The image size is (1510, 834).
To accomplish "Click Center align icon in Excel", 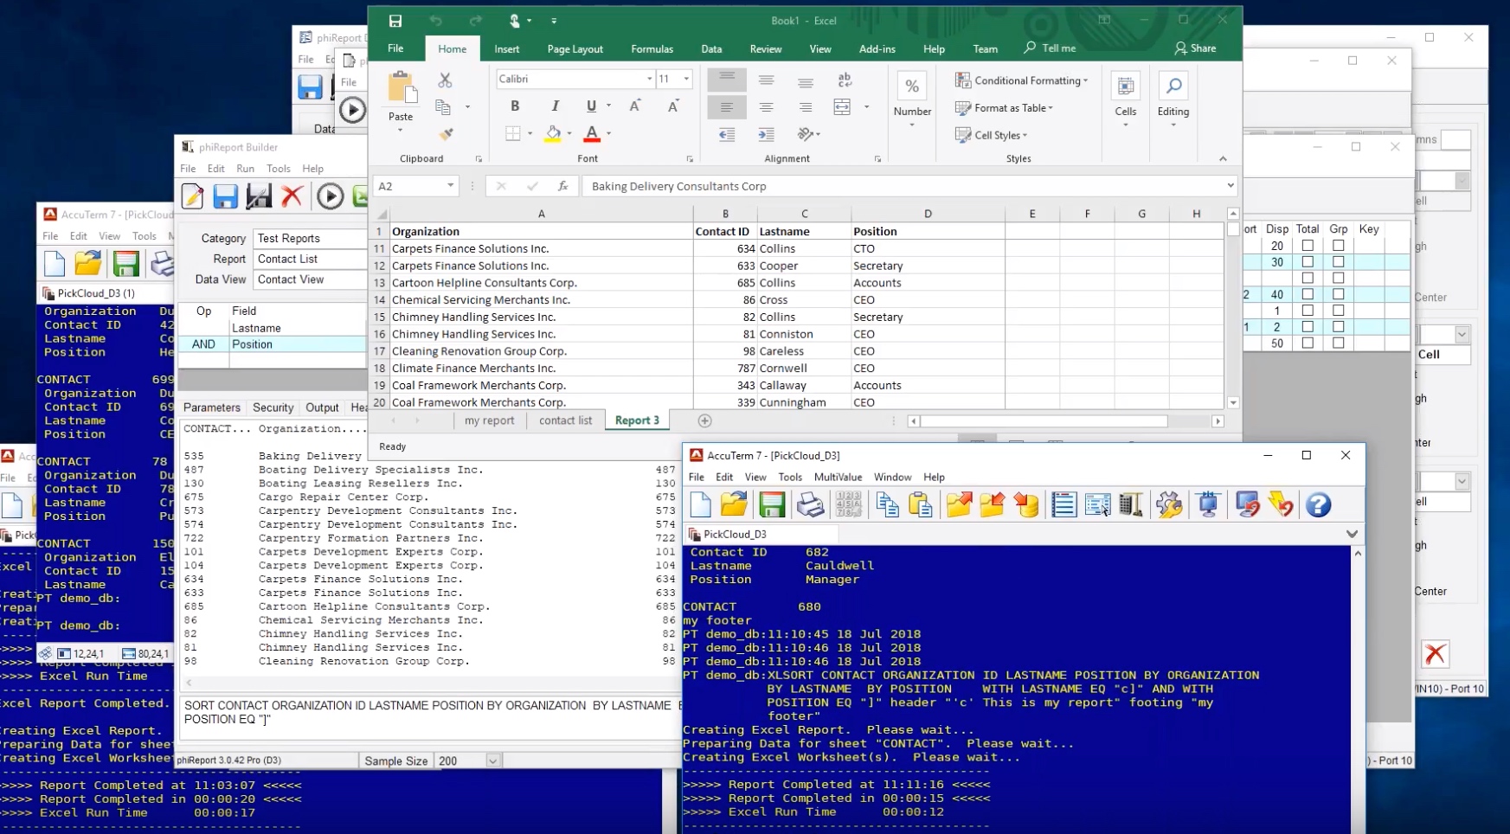I will (x=766, y=107).
